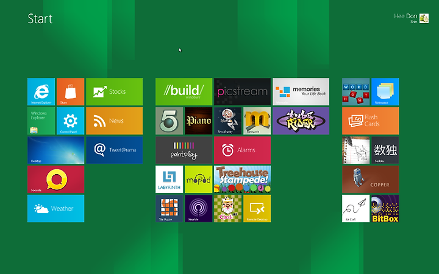This screenshot has height=274, width=439.
Task: Launch the Store tile
Action: (70, 92)
